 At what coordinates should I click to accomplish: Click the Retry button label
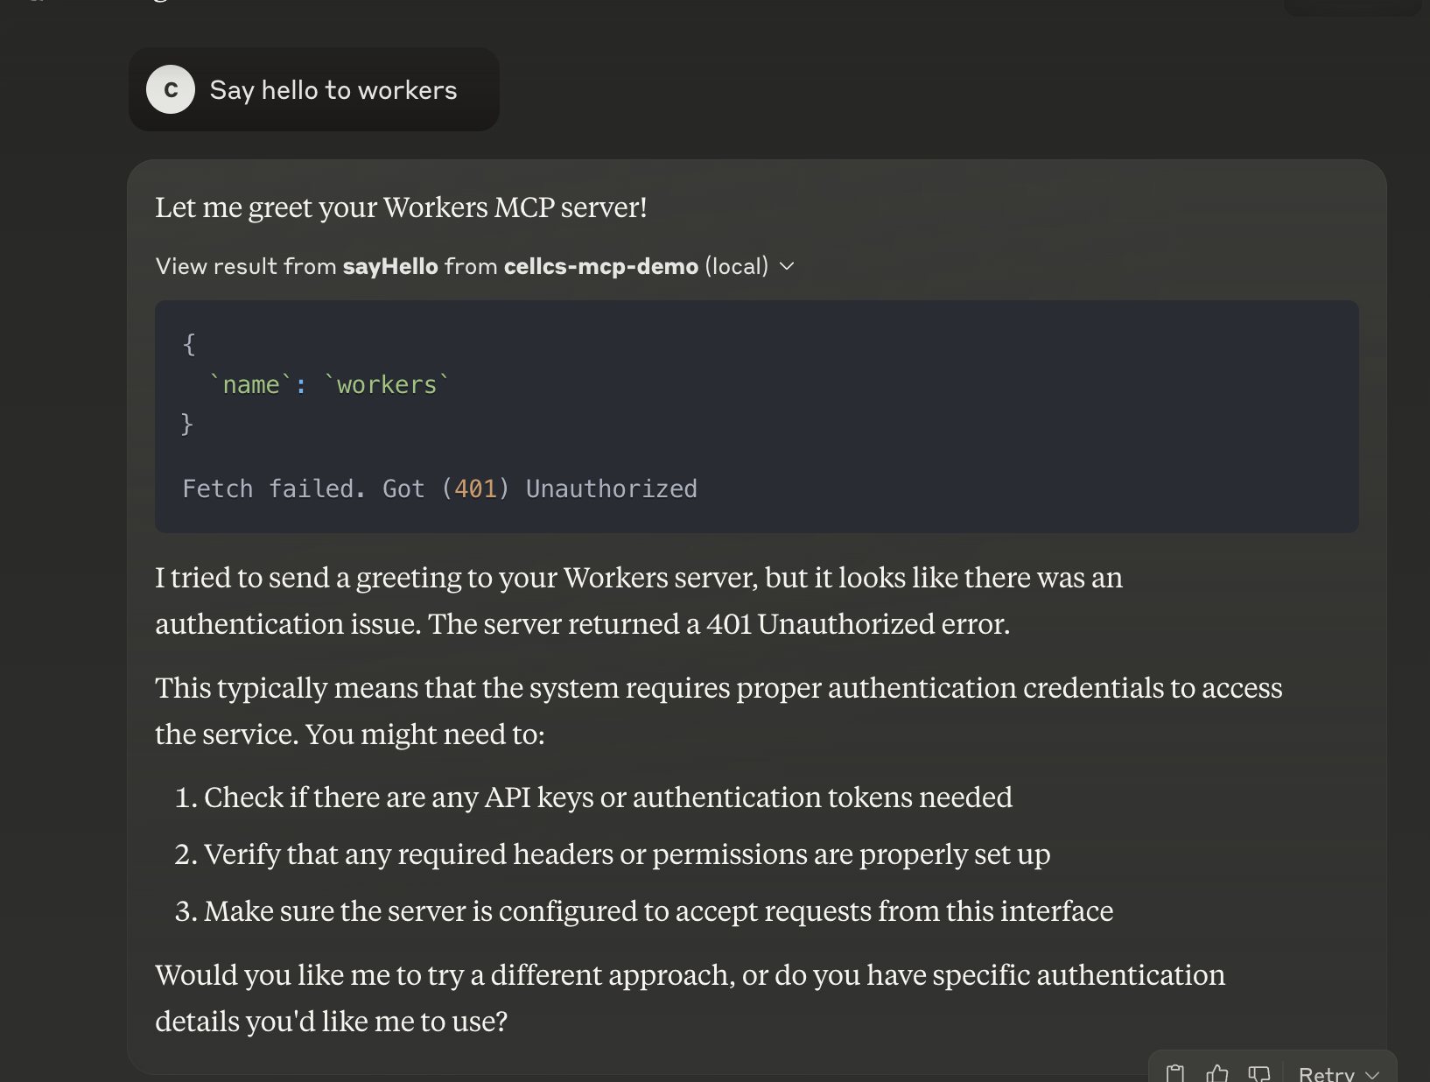click(x=1326, y=1074)
